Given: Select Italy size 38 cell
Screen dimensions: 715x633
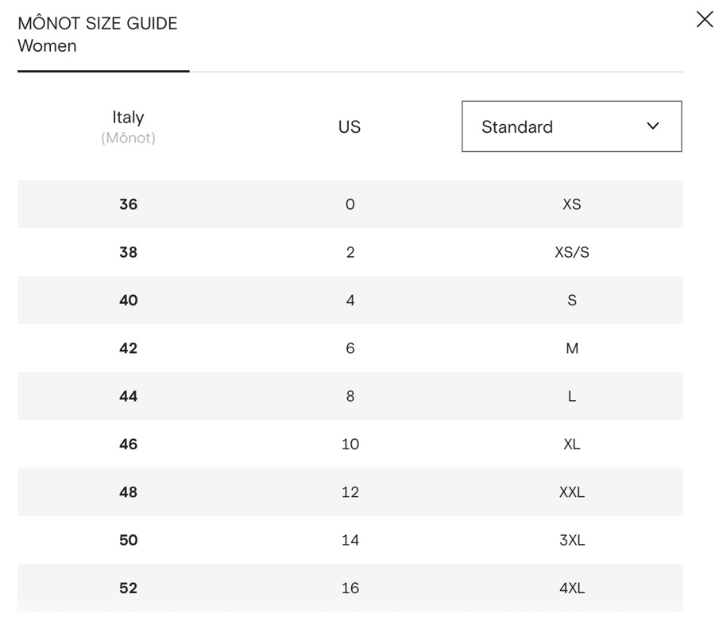Looking at the screenshot, I should (x=128, y=252).
